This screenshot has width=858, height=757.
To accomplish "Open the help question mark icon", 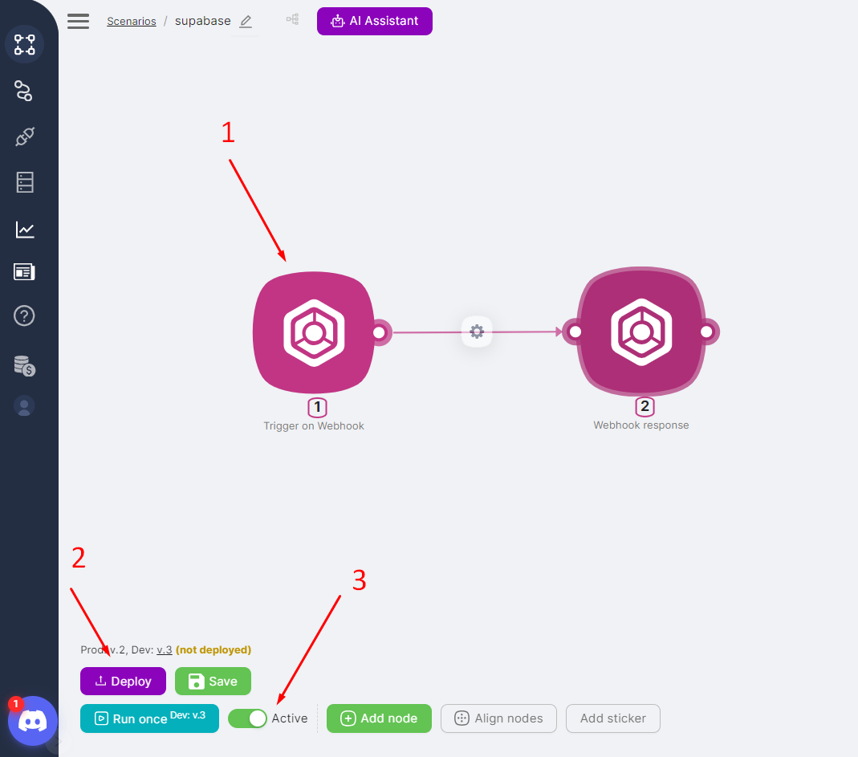I will coord(24,315).
